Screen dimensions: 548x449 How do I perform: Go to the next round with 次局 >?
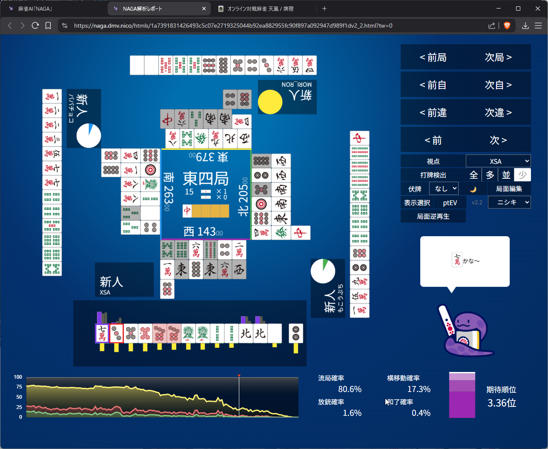(x=498, y=57)
